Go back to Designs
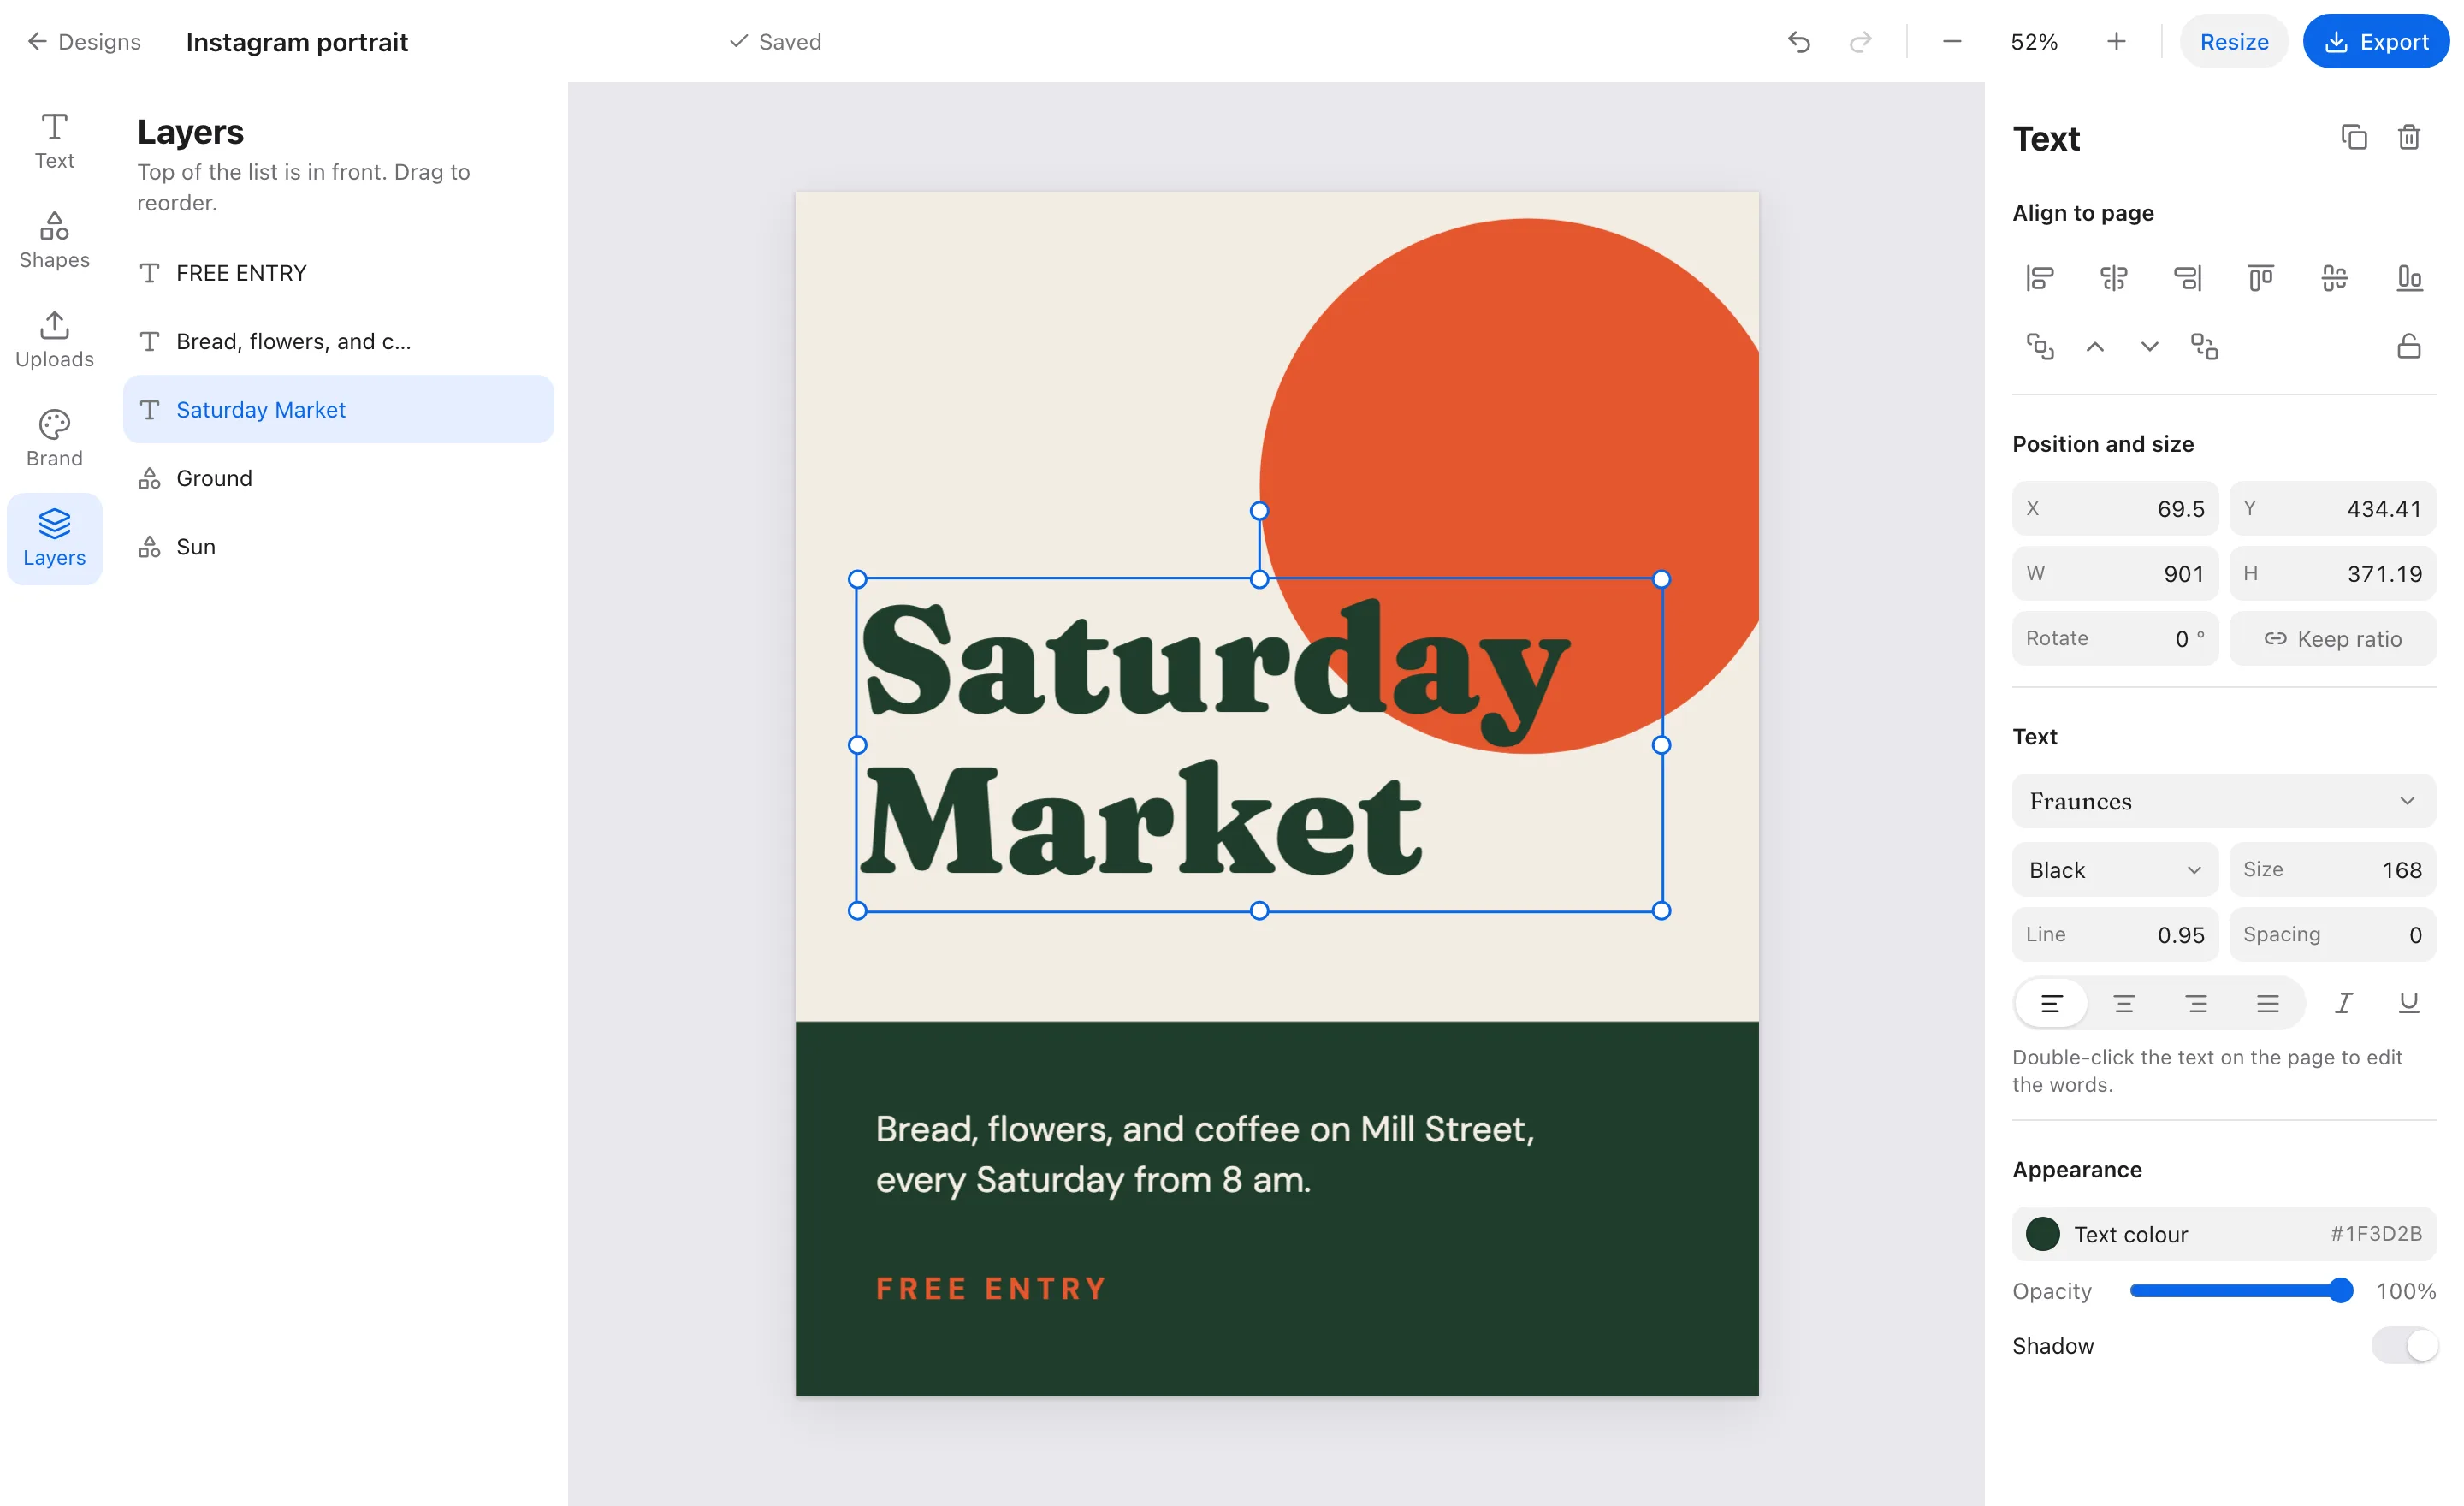This screenshot has height=1506, width=2464. (83, 41)
